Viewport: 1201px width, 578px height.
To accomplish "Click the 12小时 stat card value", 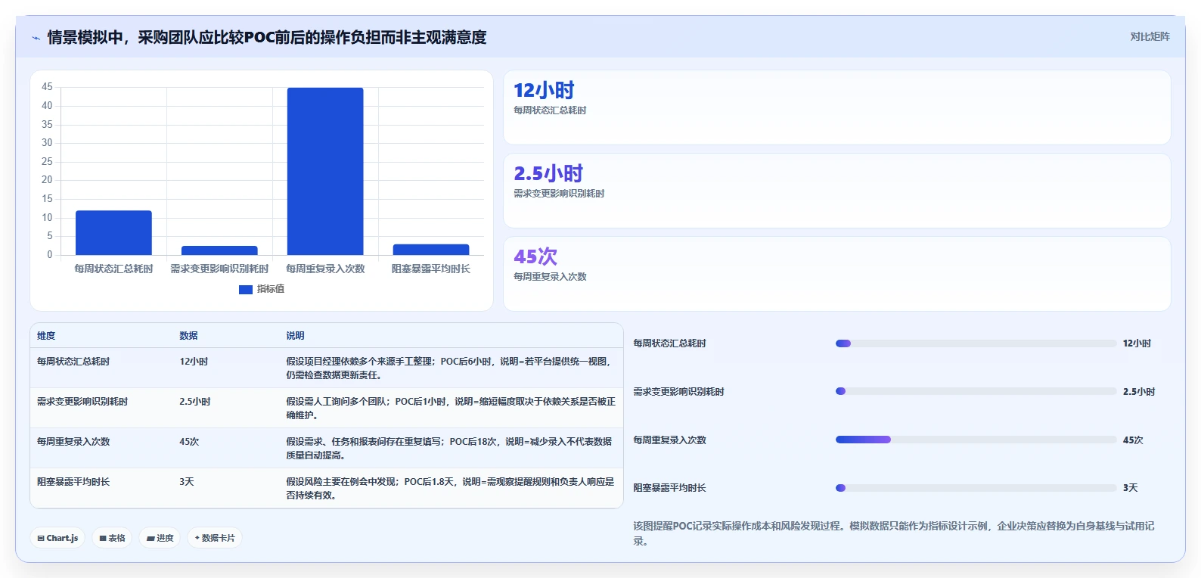I will [544, 91].
